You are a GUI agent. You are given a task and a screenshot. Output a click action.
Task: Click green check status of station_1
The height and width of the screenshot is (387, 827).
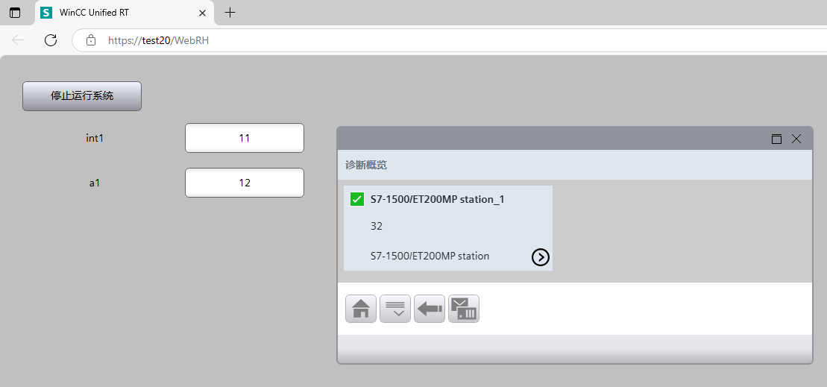pyautogui.click(x=357, y=199)
